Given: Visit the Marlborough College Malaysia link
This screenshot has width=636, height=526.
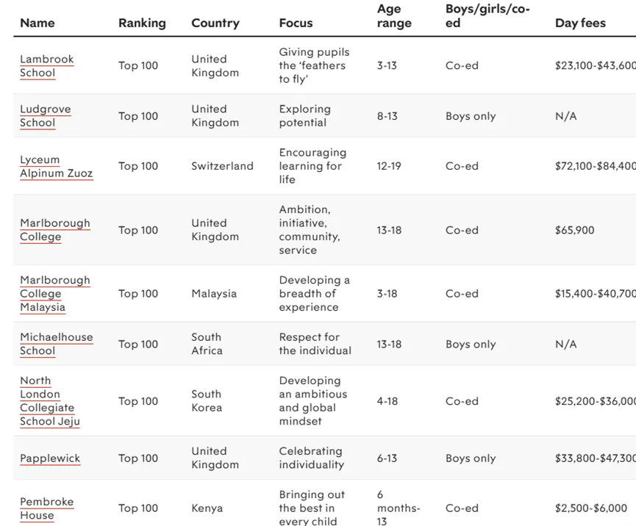Looking at the screenshot, I should (x=54, y=294).
